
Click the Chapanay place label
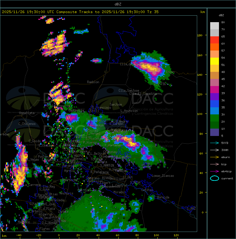click(x=110, y=152)
